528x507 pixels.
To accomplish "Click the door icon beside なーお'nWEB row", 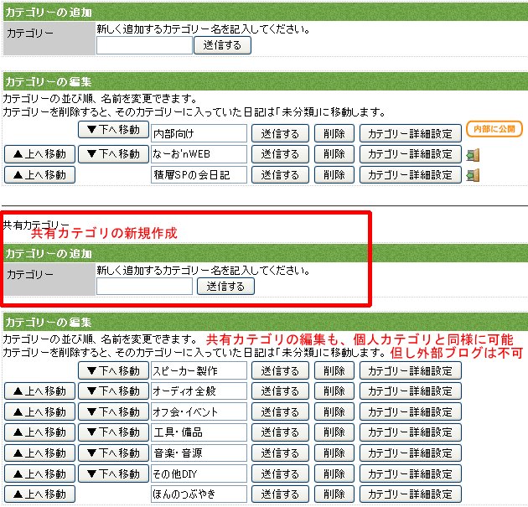I will tap(473, 154).
